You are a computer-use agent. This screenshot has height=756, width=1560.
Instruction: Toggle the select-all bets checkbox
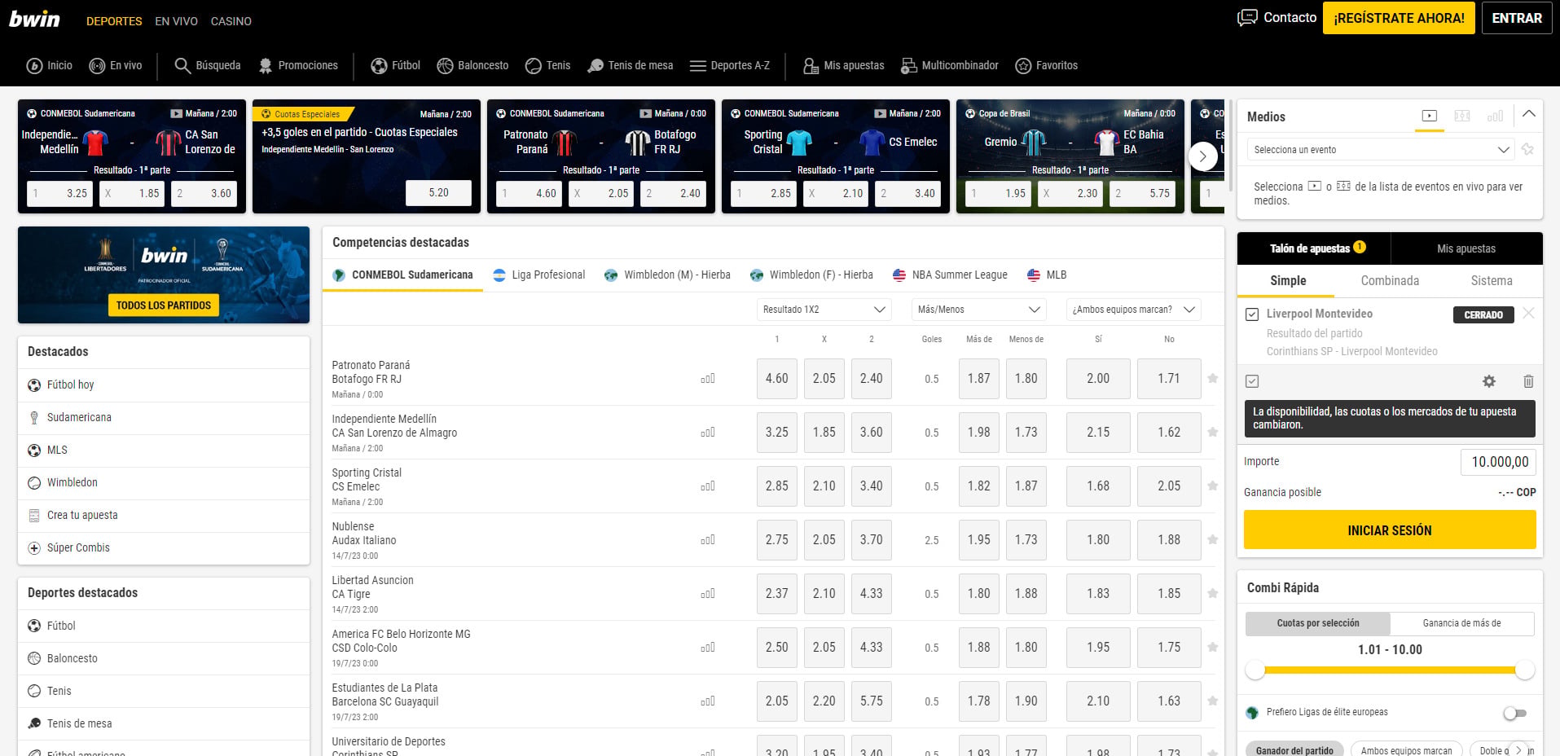pyautogui.click(x=1252, y=381)
